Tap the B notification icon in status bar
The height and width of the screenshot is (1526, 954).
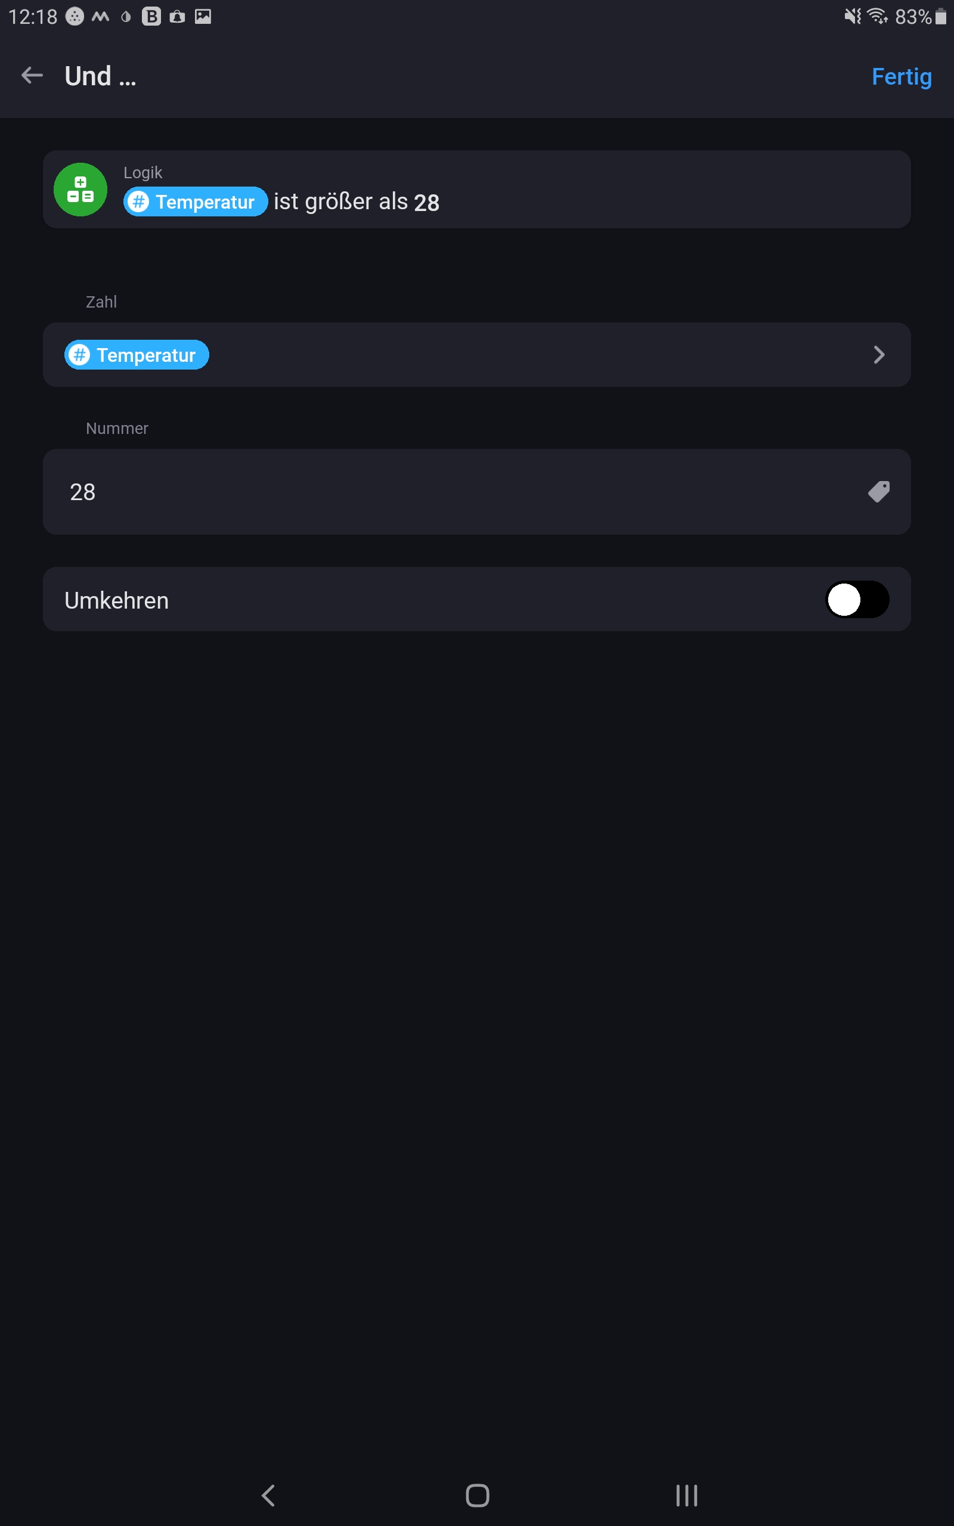(x=151, y=15)
